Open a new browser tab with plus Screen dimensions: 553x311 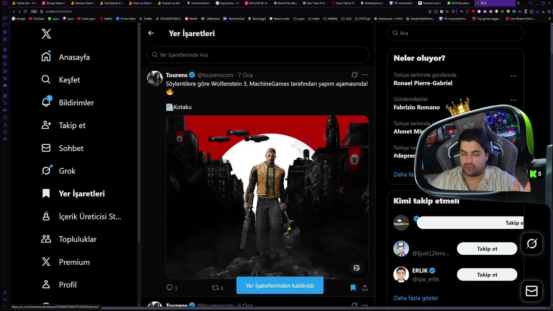tap(518, 3)
